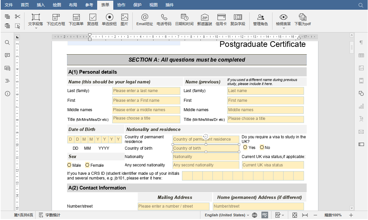Click the vertical scrollbar thumb

click(x=352, y=47)
